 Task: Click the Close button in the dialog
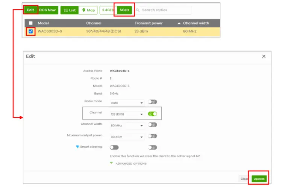pos(244,179)
